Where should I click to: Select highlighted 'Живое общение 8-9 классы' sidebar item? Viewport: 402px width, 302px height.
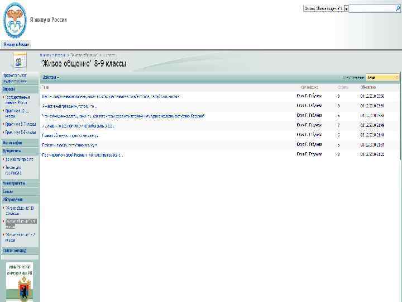[21, 224]
